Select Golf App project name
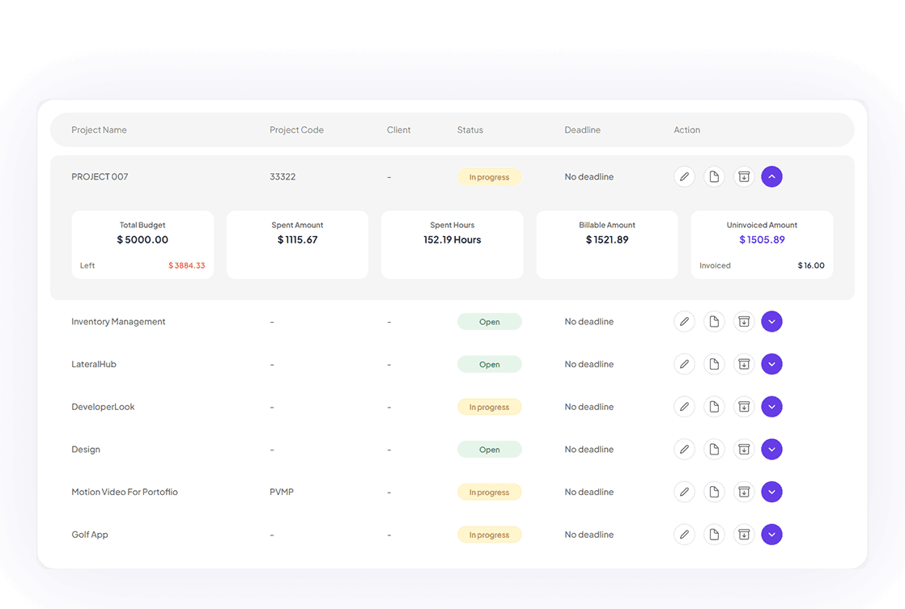 (90, 535)
